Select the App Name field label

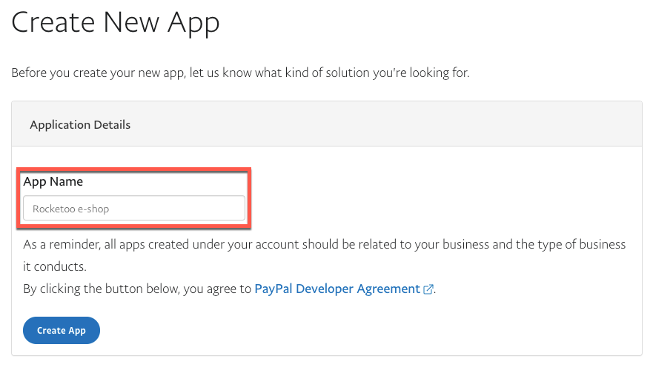click(53, 181)
